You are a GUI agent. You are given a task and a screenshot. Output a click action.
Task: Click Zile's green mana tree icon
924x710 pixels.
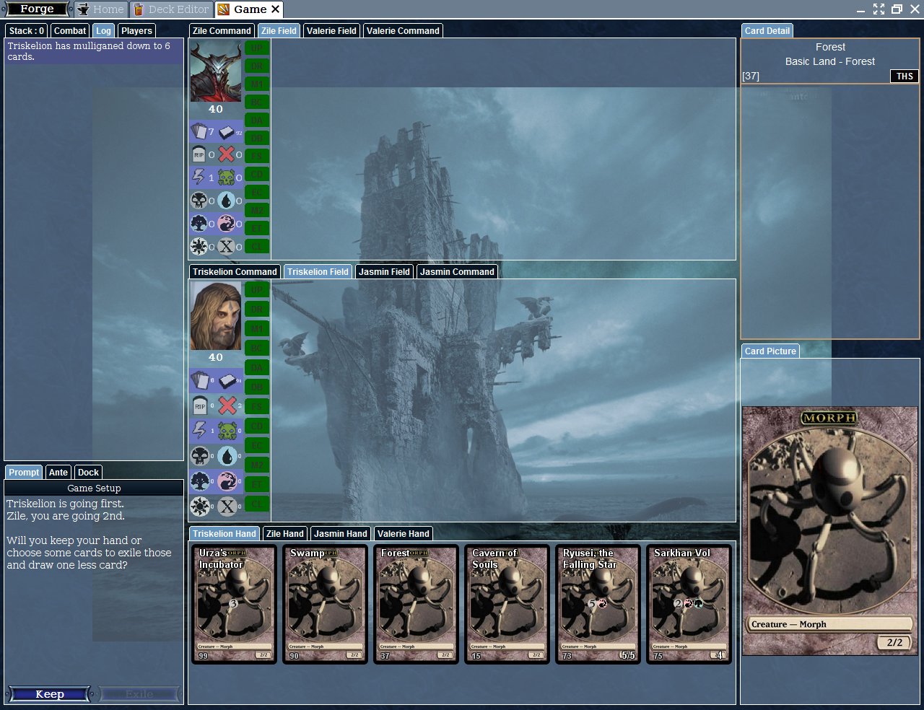click(x=199, y=224)
